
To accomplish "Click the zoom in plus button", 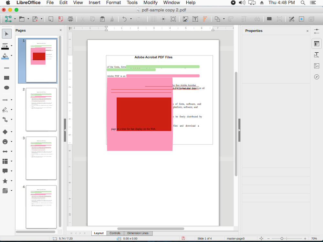I will click(x=305, y=238).
